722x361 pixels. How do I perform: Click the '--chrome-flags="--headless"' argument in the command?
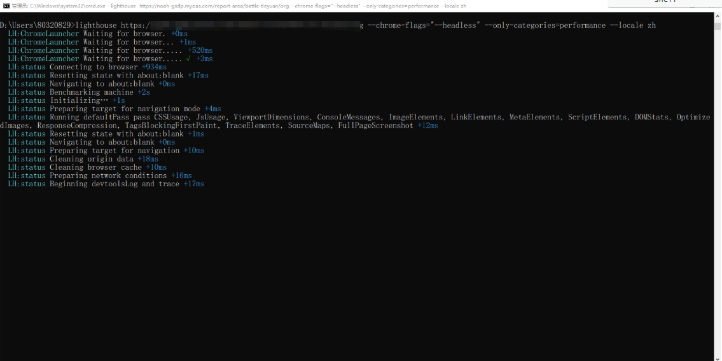424,25
